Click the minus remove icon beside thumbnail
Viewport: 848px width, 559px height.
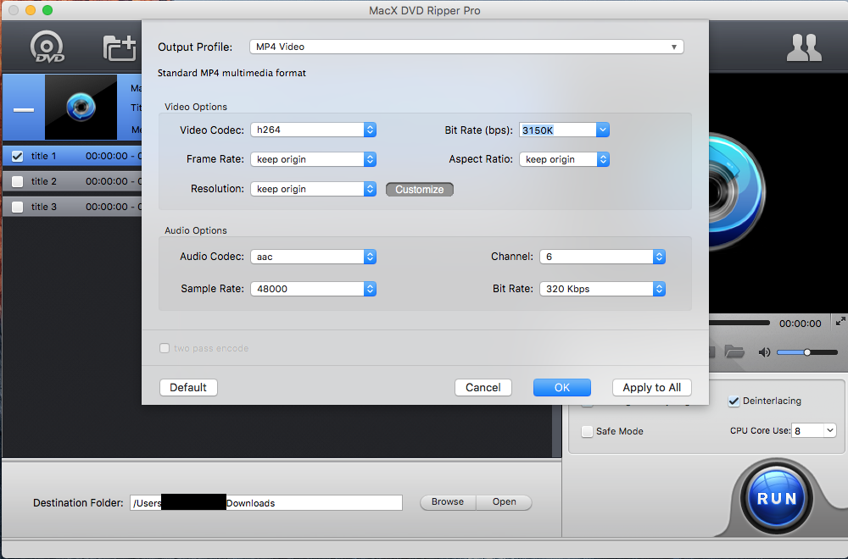[x=24, y=109]
